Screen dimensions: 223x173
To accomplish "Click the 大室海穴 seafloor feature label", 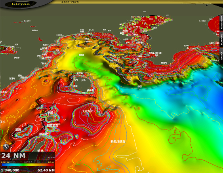I will 88,111.
